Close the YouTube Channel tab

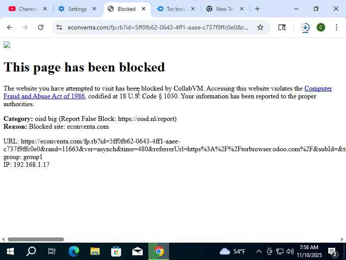coord(45,9)
